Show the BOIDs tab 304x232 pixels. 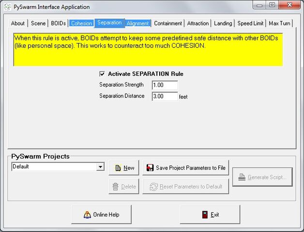[59, 23]
